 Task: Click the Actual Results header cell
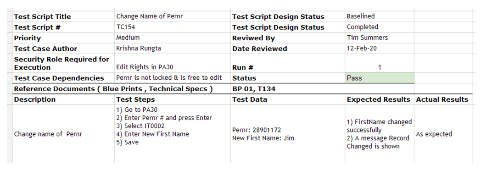click(x=442, y=99)
